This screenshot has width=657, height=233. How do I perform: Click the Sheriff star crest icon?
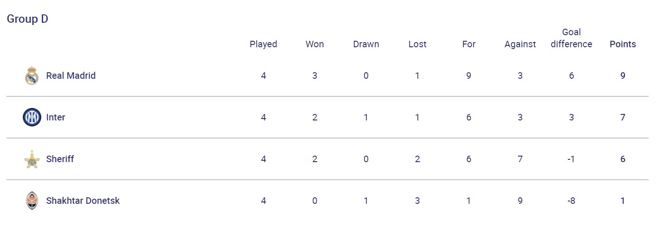tap(32, 159)
